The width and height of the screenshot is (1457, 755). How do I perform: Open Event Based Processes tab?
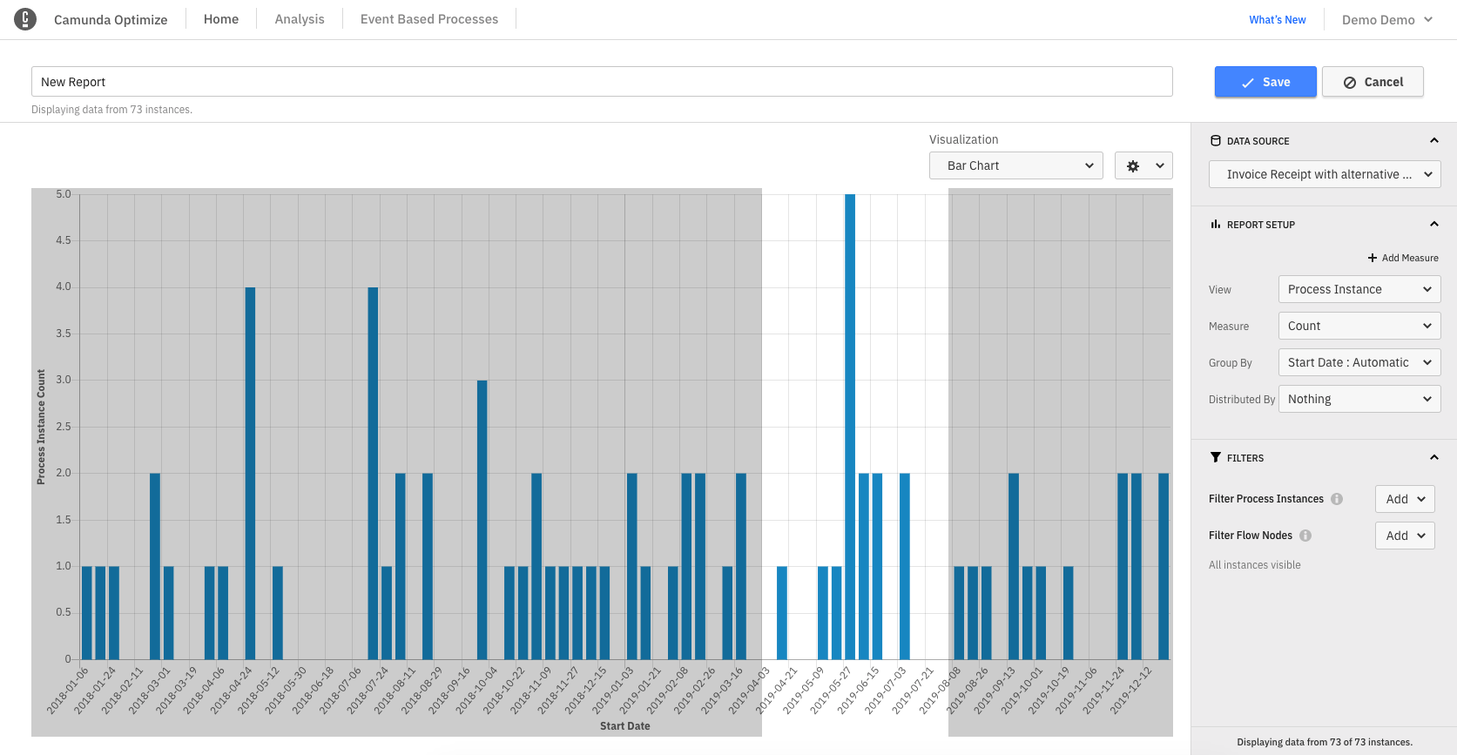pos(429,19)
